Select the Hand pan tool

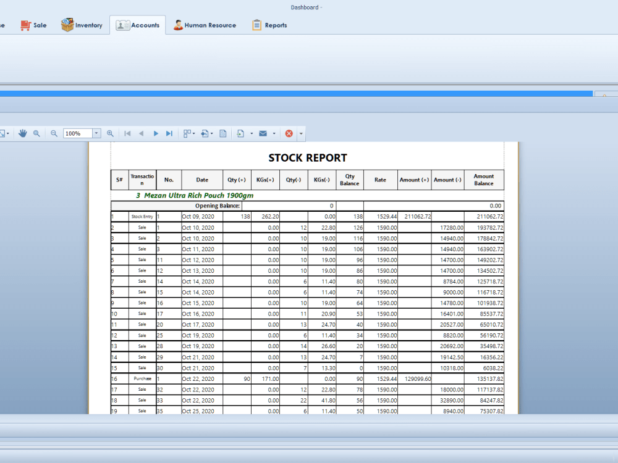22,133
